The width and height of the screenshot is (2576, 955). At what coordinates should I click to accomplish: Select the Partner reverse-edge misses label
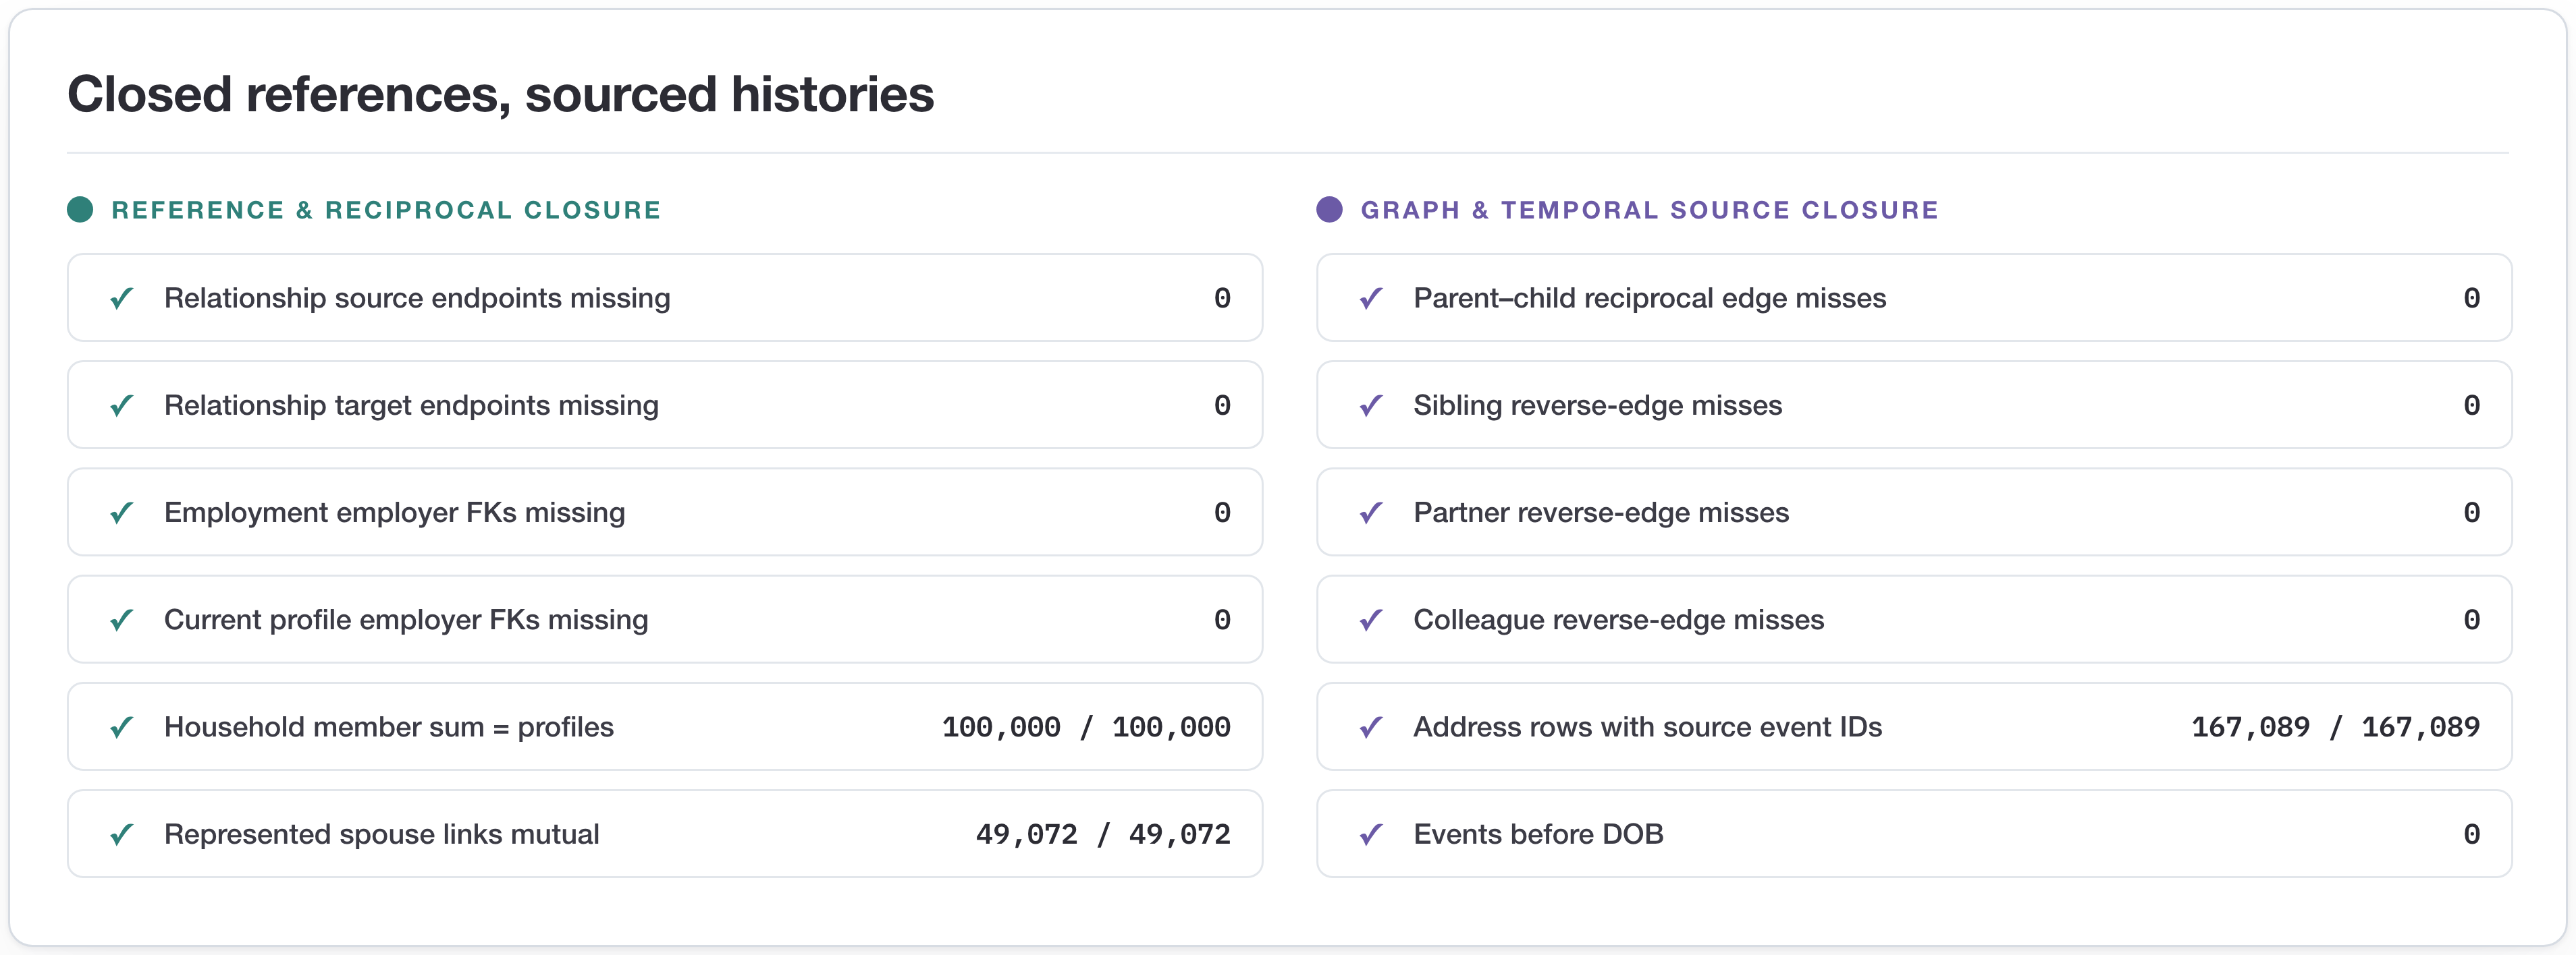(x=1601, y=513)
